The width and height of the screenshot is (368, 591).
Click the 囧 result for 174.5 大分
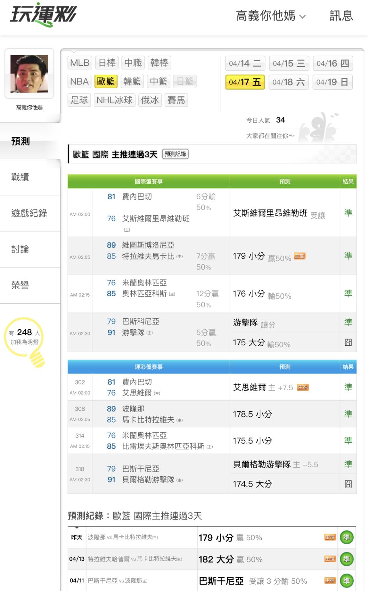tap(348, 484)
